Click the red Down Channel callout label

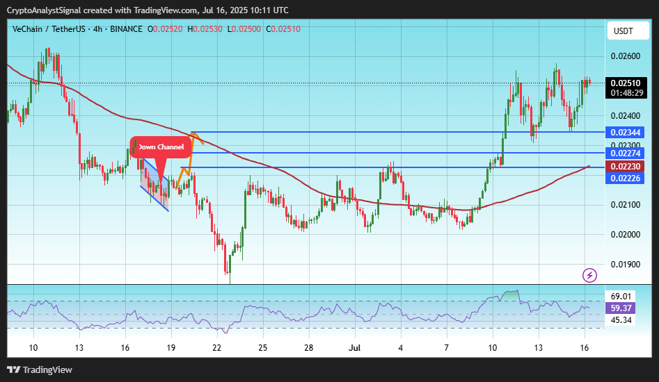161,147
